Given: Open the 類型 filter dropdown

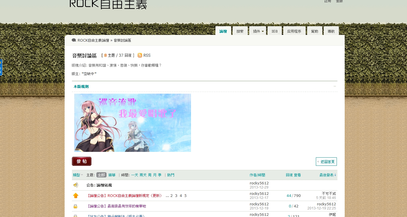Looking at the screenshot, I should [78, 175].
